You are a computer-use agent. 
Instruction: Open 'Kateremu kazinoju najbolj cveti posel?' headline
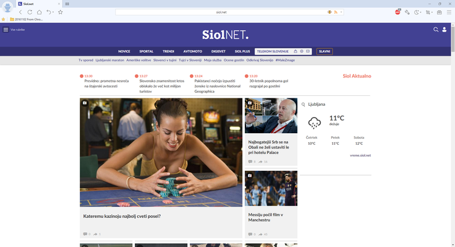tap(122, 216)
